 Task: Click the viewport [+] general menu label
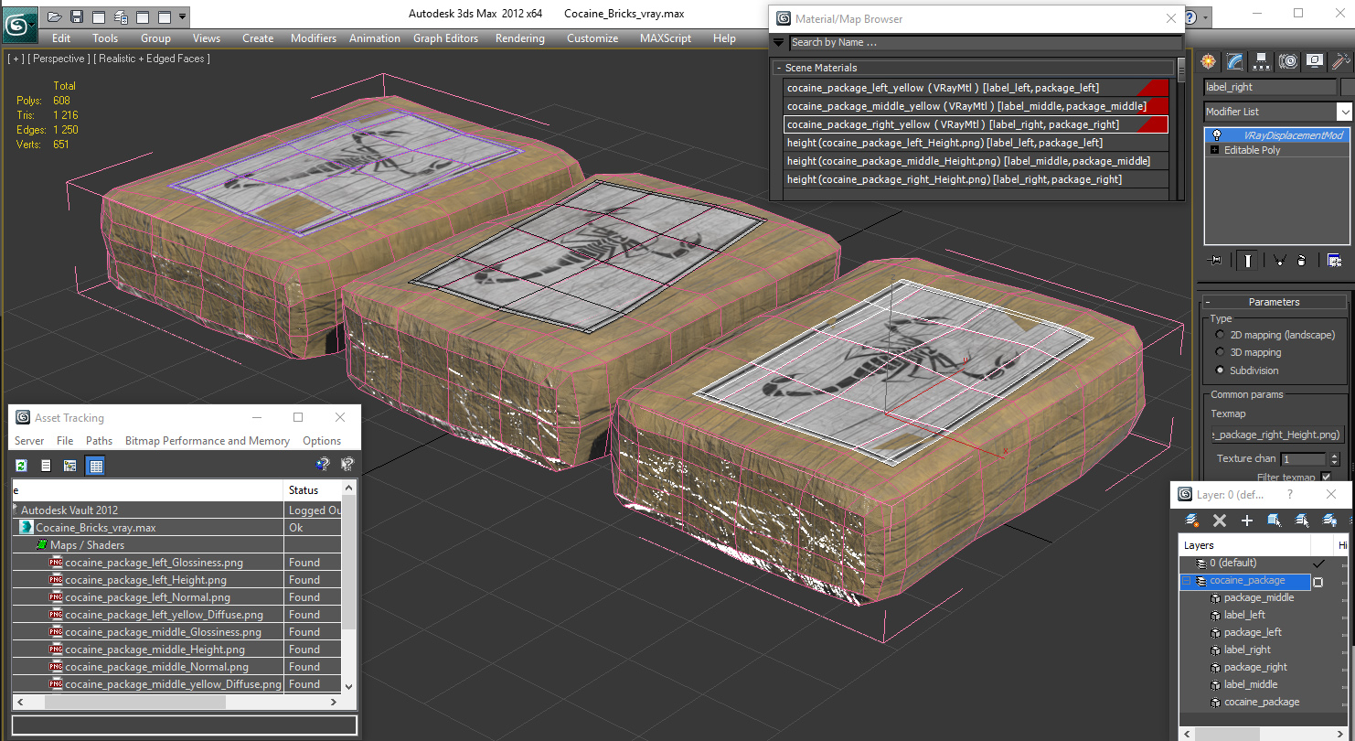(16, 59)
